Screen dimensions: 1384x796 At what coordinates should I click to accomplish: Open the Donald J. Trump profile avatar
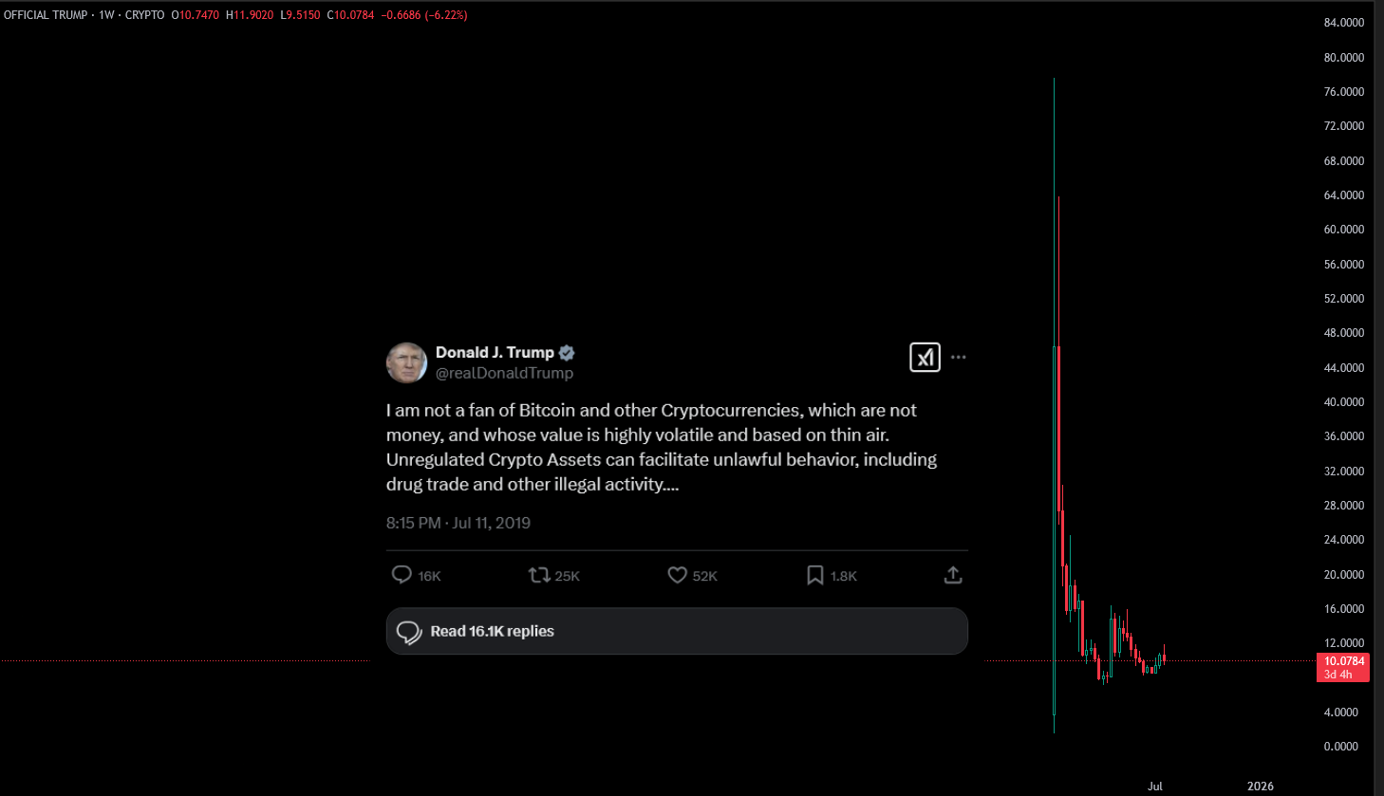[406, 362]
